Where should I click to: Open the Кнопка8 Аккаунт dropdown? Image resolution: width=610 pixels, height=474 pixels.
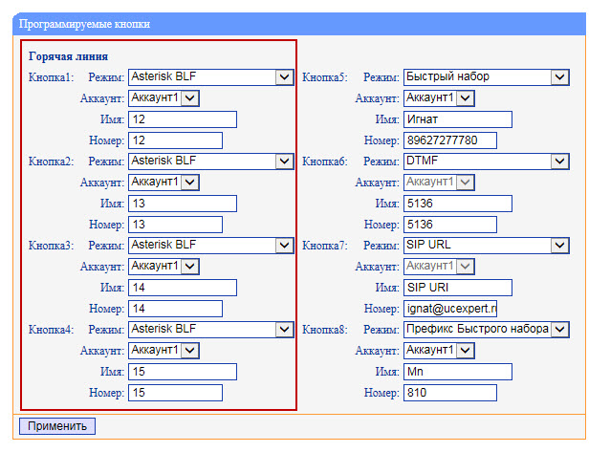pos(439,351)
